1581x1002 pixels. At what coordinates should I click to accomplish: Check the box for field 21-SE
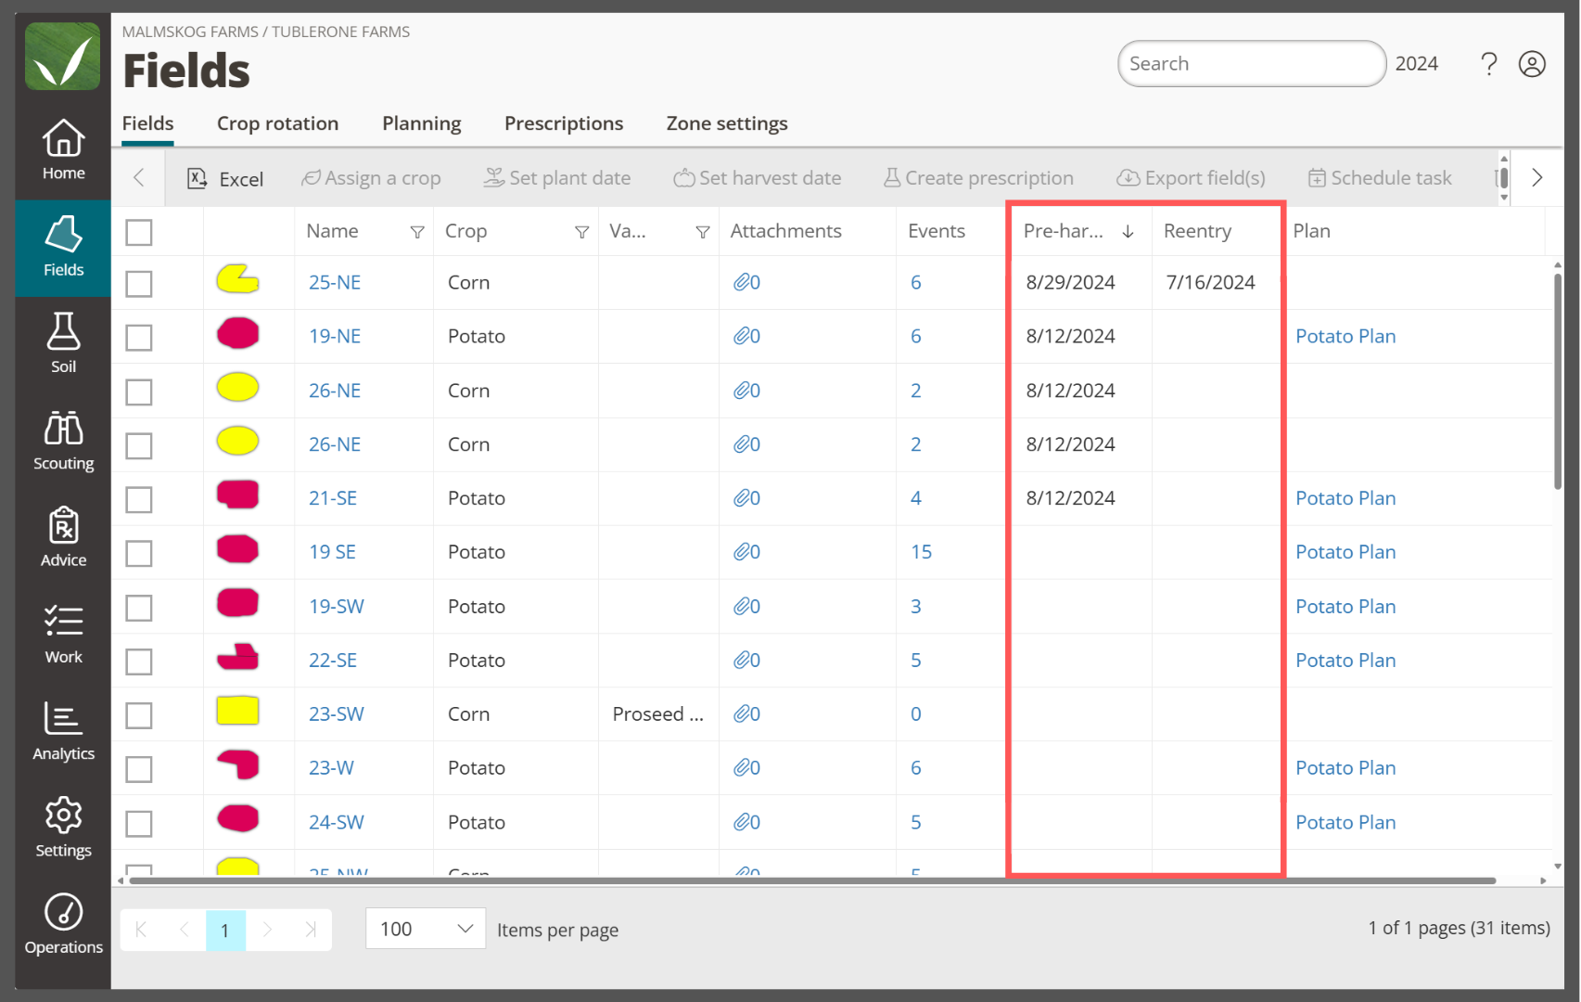(139, 499)
